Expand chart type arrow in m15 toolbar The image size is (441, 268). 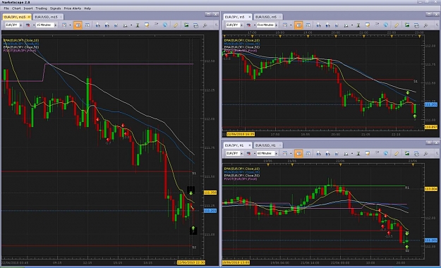[x=70, y=25]
